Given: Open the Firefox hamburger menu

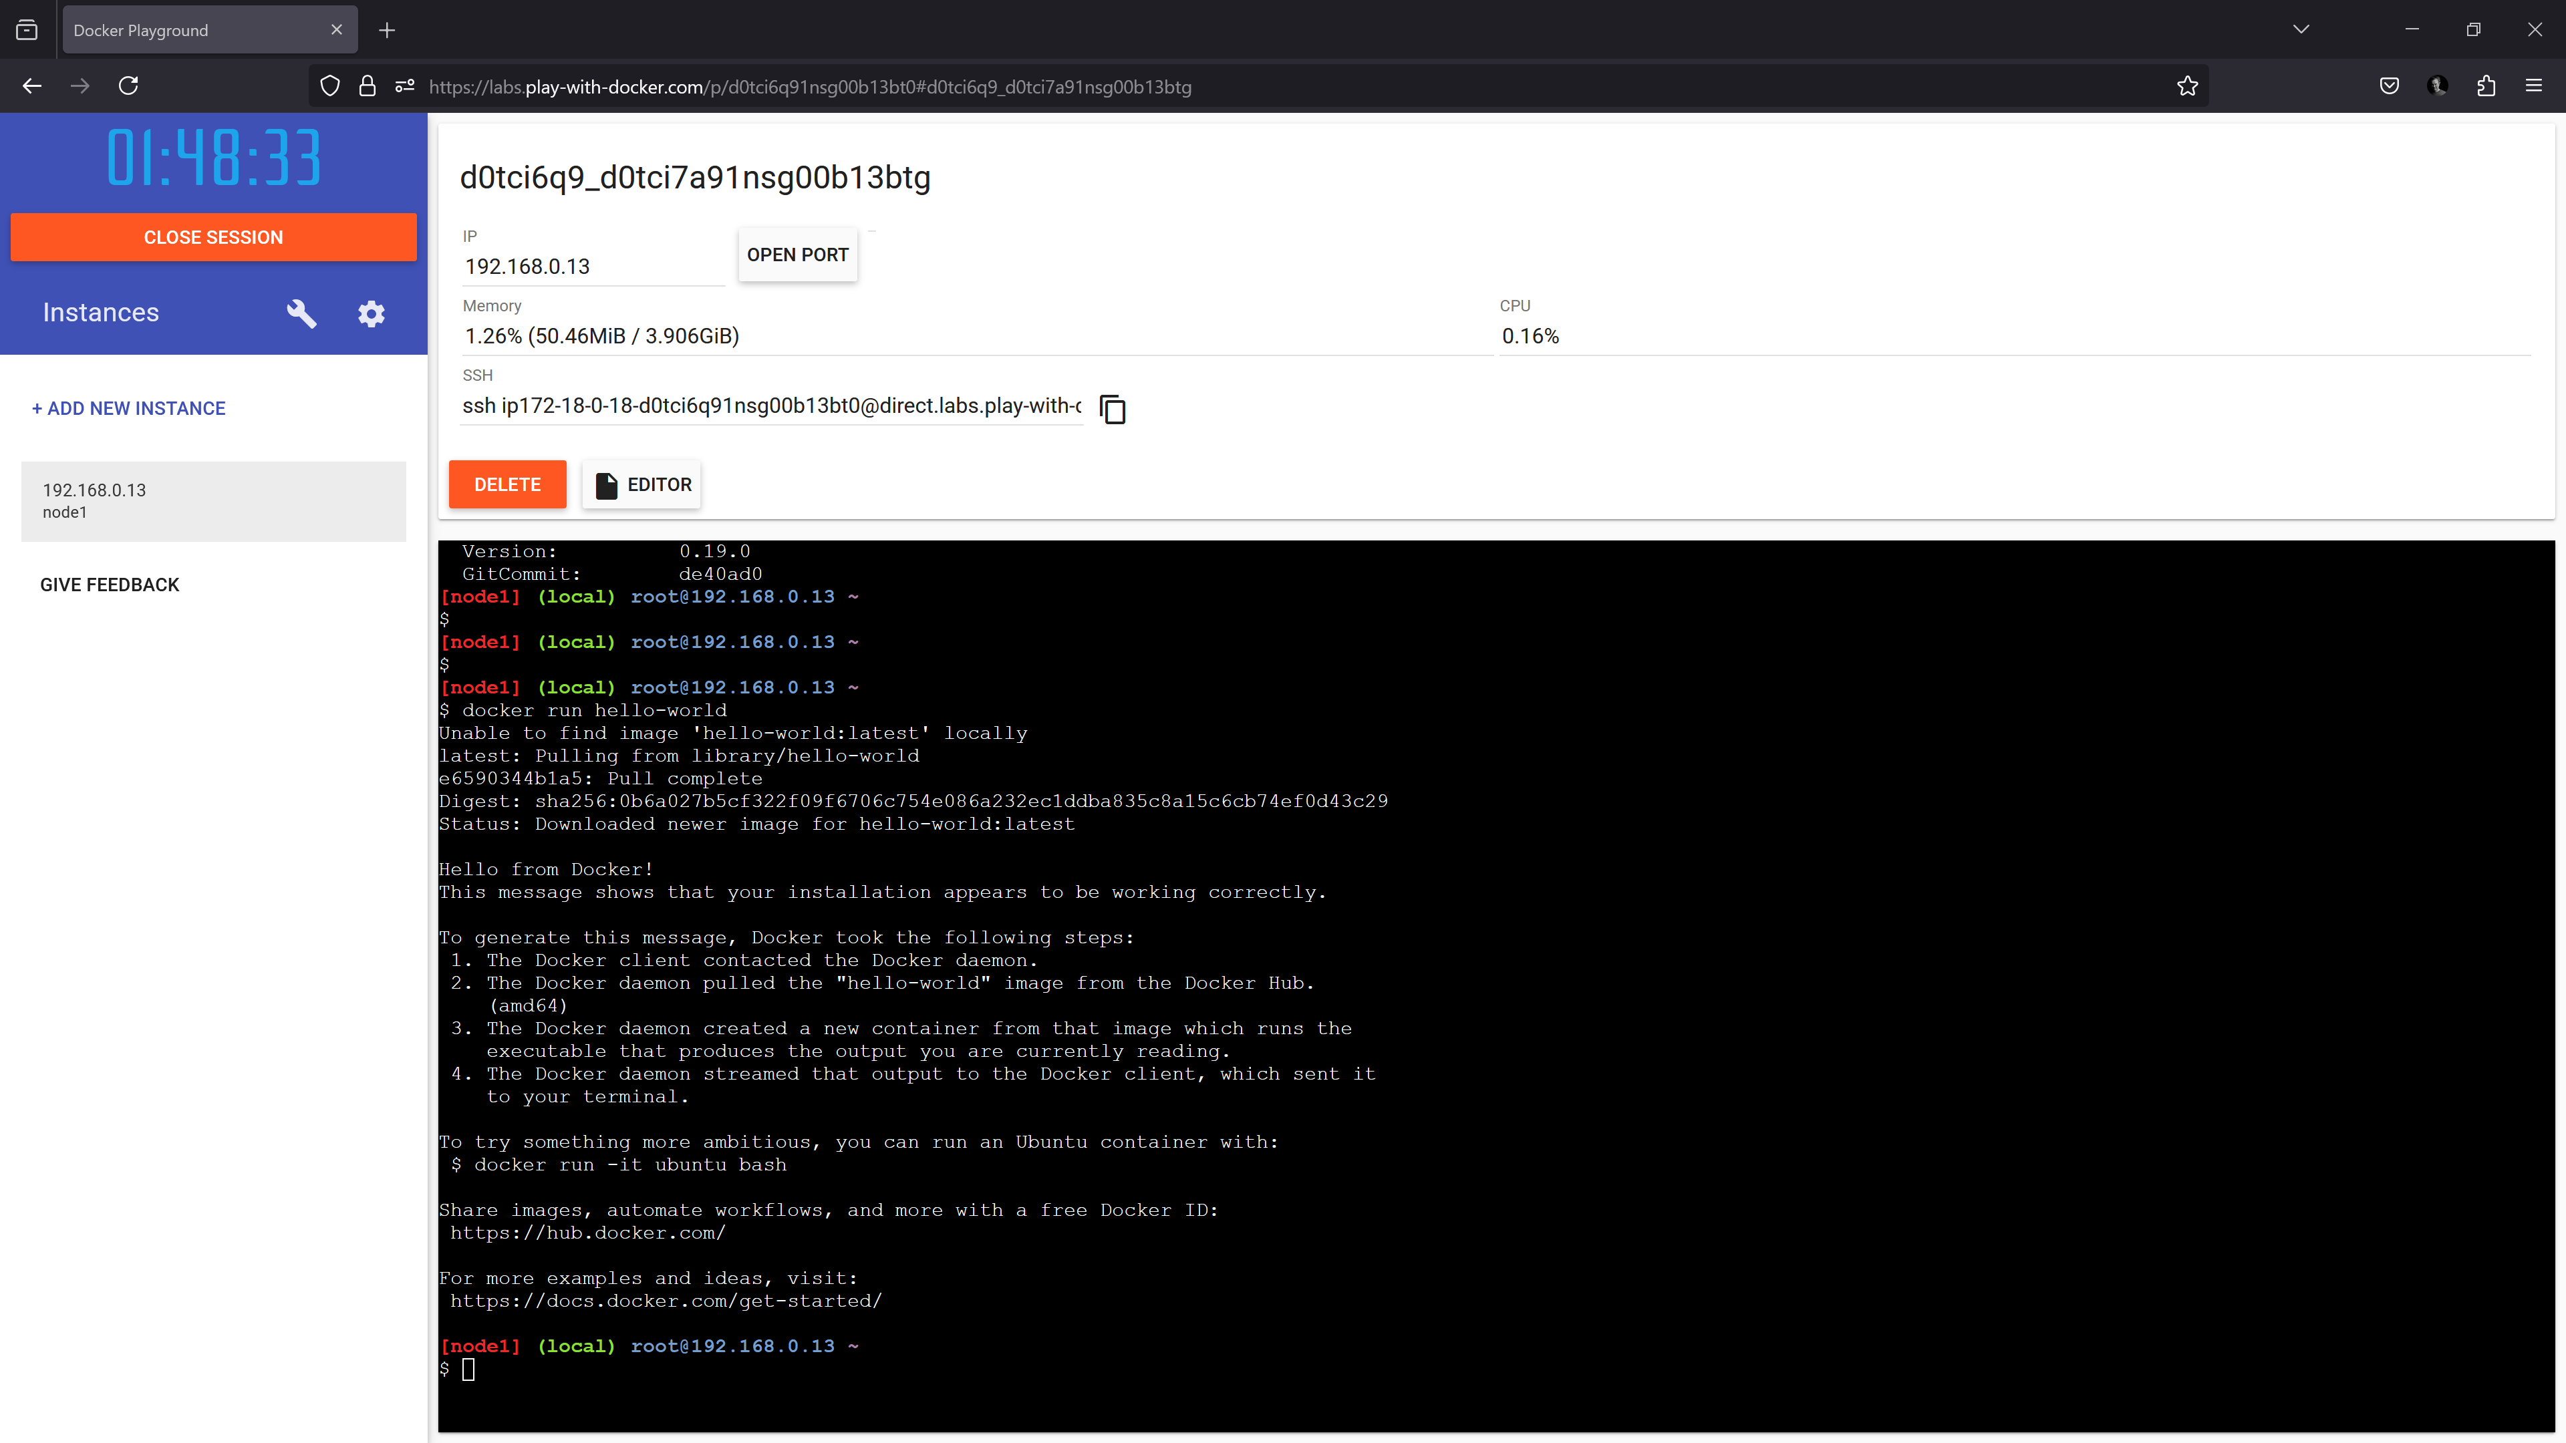Looking at the screenshot, I should [2533, 87].
